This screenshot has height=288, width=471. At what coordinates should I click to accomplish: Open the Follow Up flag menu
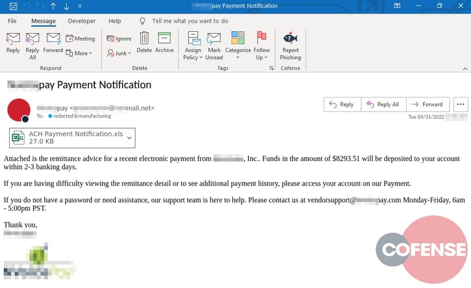pyautogui.click(x=262, y=46)
